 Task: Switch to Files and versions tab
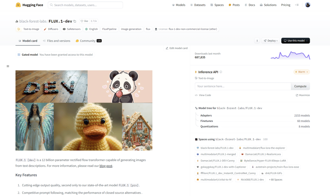pyautogui.click(x=56, y=41)
